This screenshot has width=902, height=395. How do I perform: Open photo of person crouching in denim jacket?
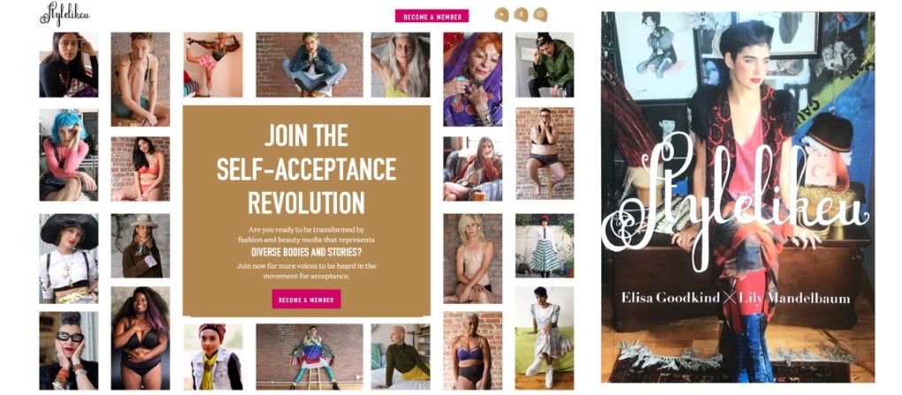coord(310,65)
